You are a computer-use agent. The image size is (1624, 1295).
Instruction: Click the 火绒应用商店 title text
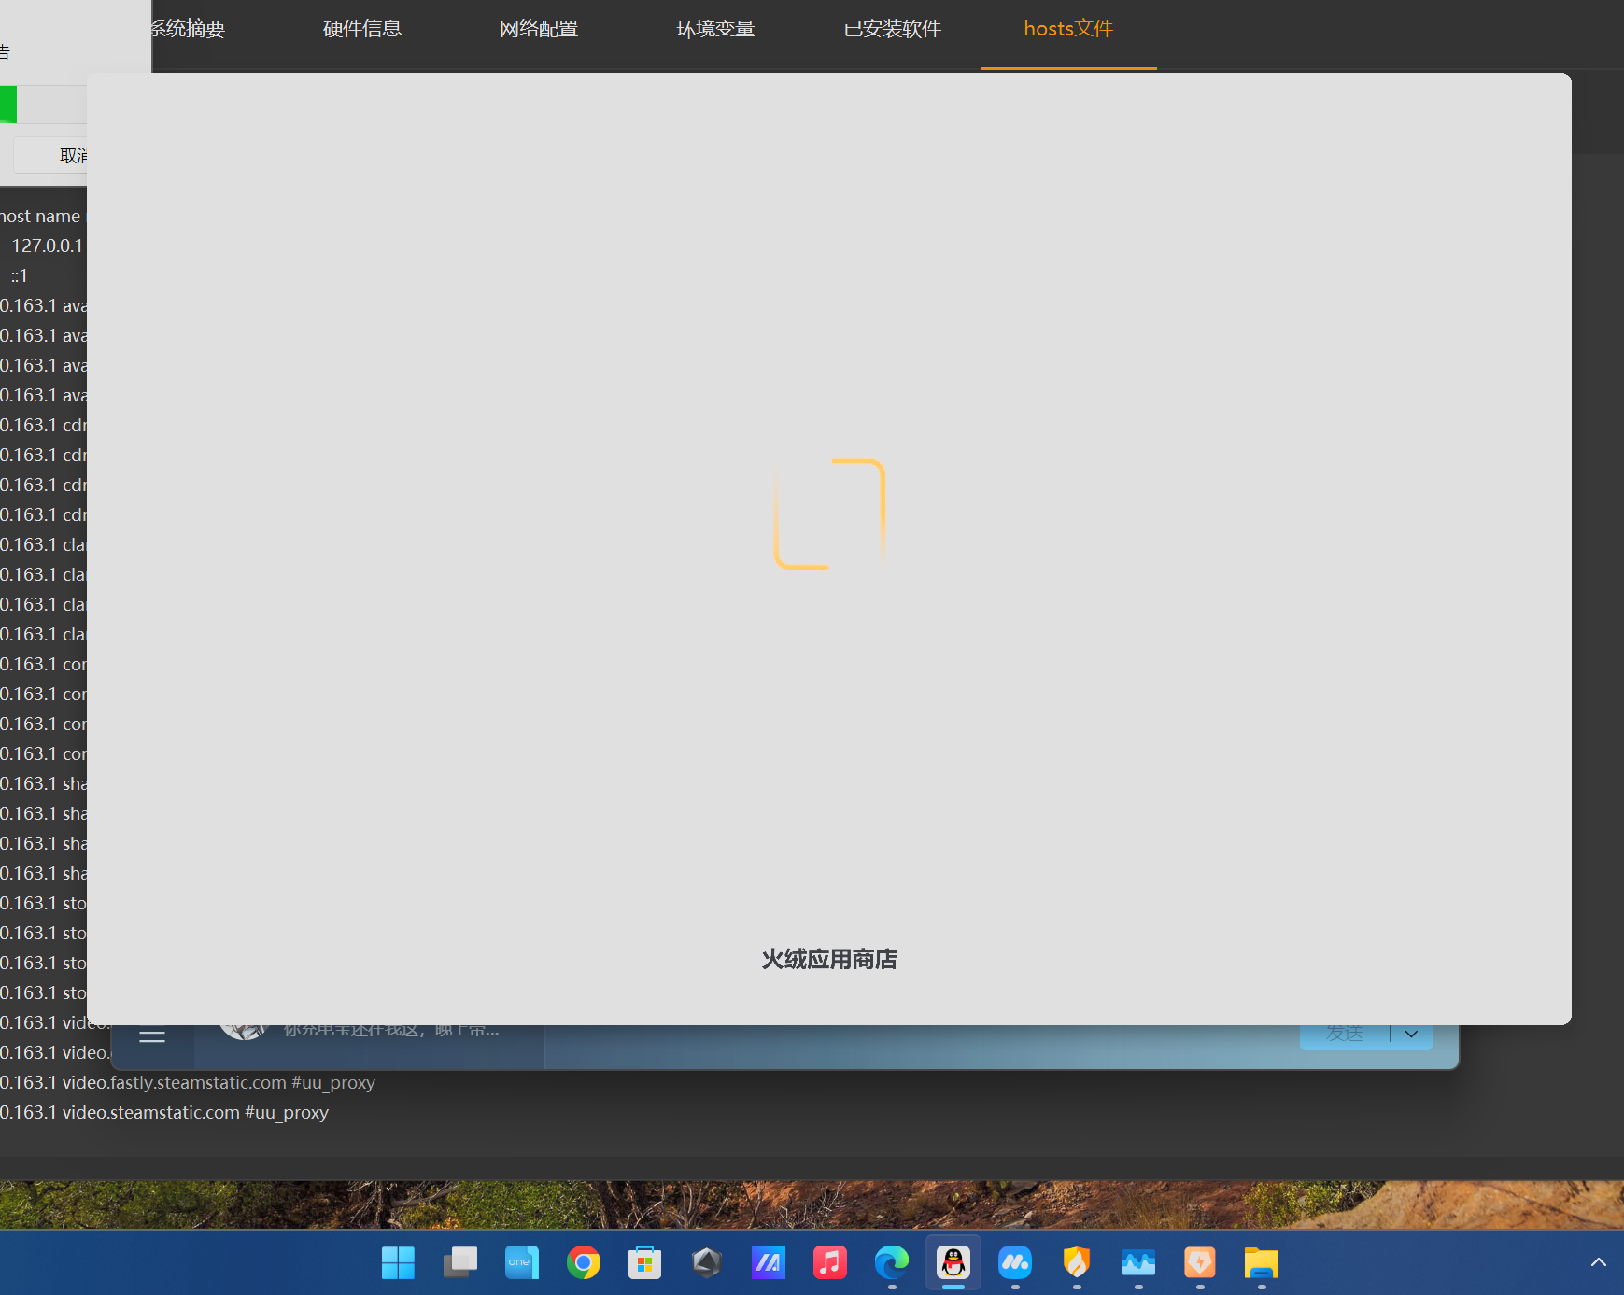pos(829,959)
